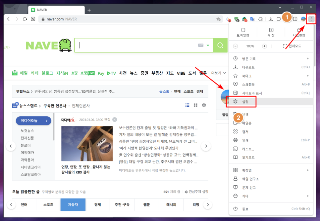Open 뉴스홈 link
320x221 pixels.
click(x=164, y=92)
